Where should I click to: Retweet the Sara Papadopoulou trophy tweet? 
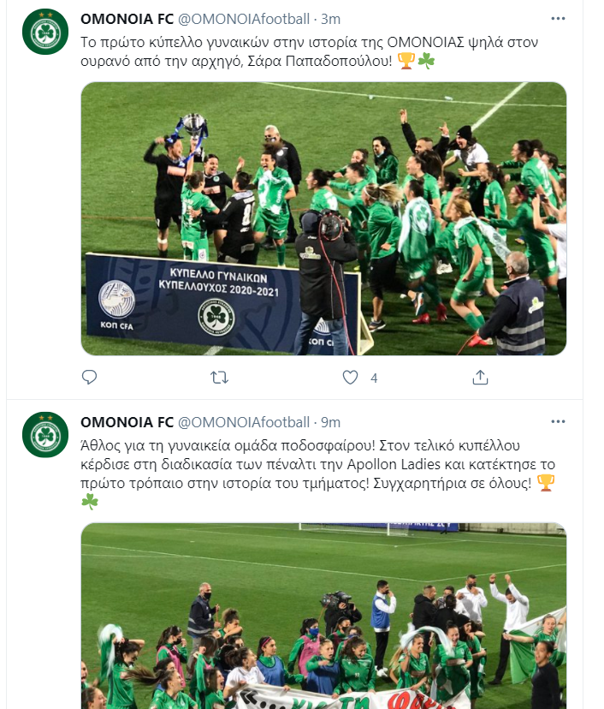[x=220, y=377]
